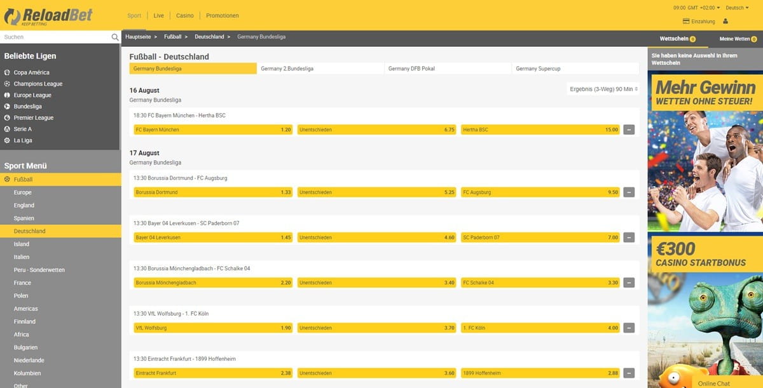Click the Champions League ball icon

tap(7, 84)
